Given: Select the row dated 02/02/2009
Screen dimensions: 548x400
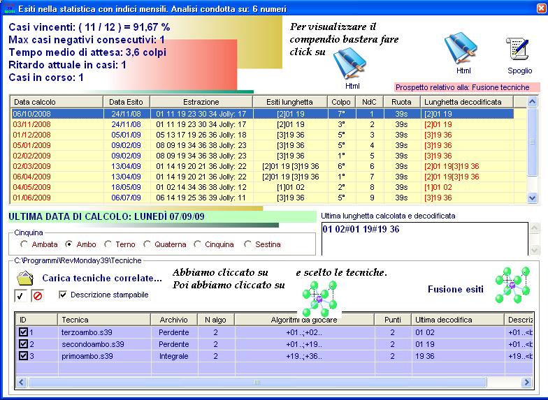Looking at the screenshot, I should pos(268,156).
